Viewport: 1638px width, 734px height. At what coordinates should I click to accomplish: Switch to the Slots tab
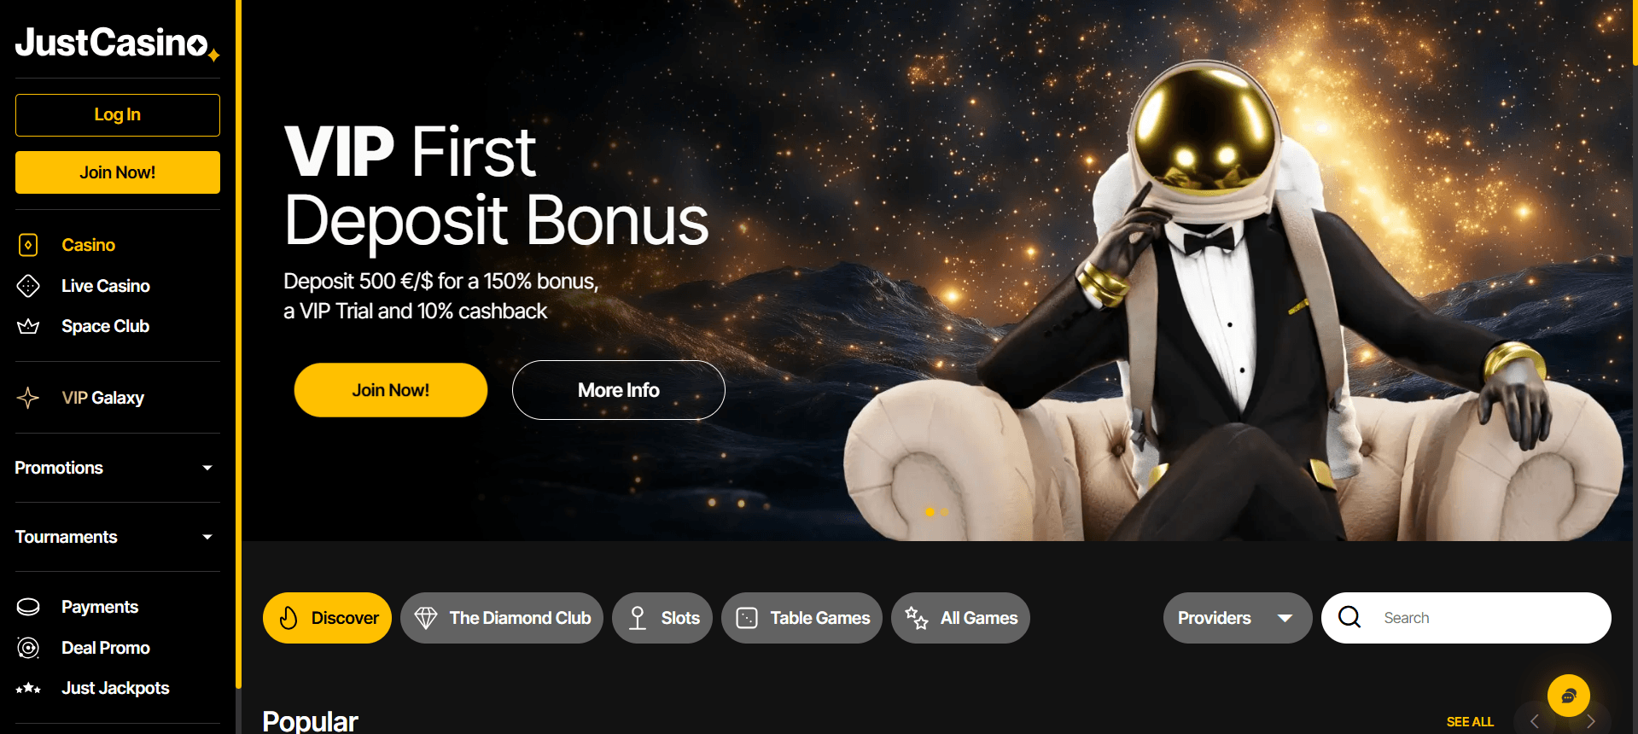coord(662,618)
